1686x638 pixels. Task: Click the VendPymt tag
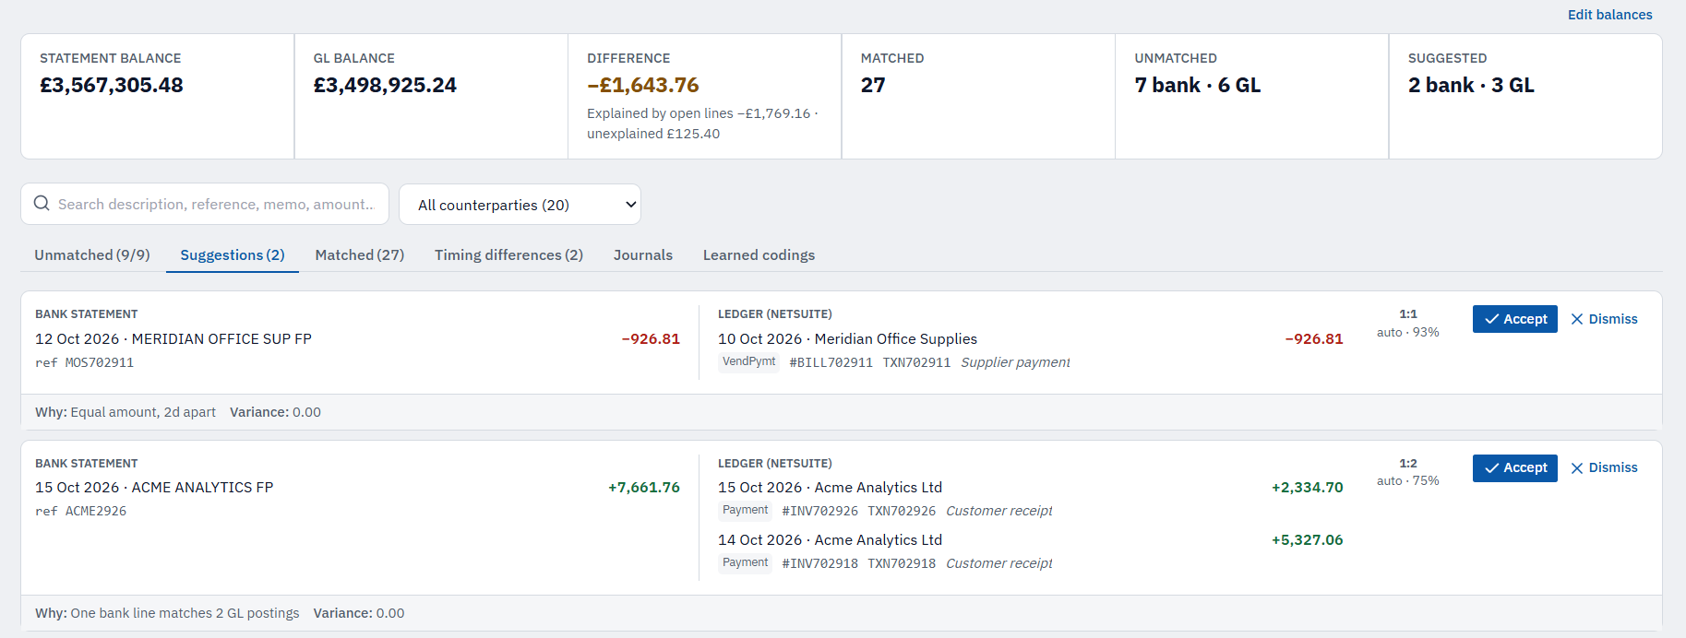pos(749,361)
